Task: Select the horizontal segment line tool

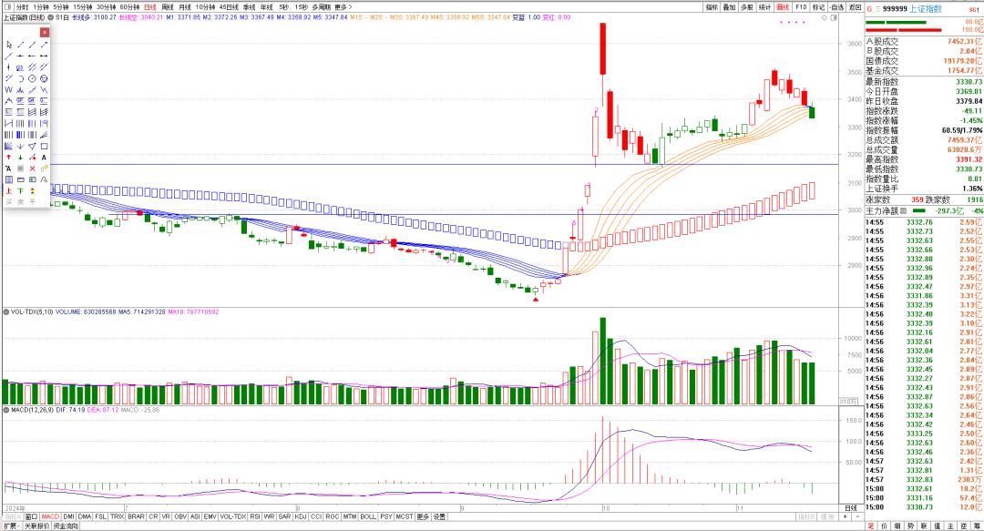Action: (x=44, y=56)
